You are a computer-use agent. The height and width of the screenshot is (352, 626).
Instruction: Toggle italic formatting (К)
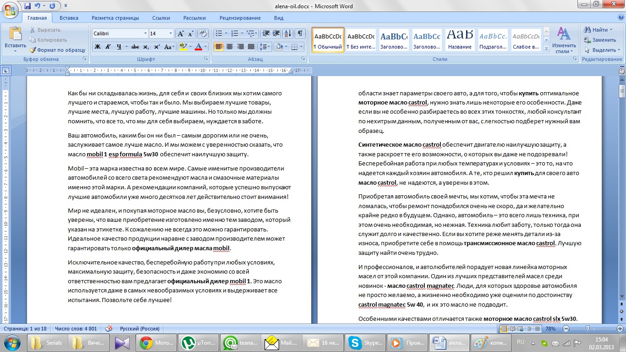pyautogui.click(x=108, y=47)
